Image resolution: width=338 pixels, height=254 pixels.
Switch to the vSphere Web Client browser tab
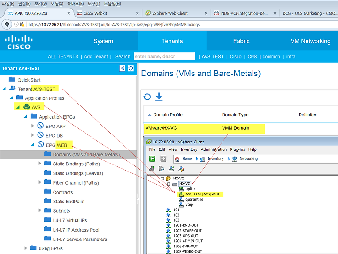click(x=177, y=13)
